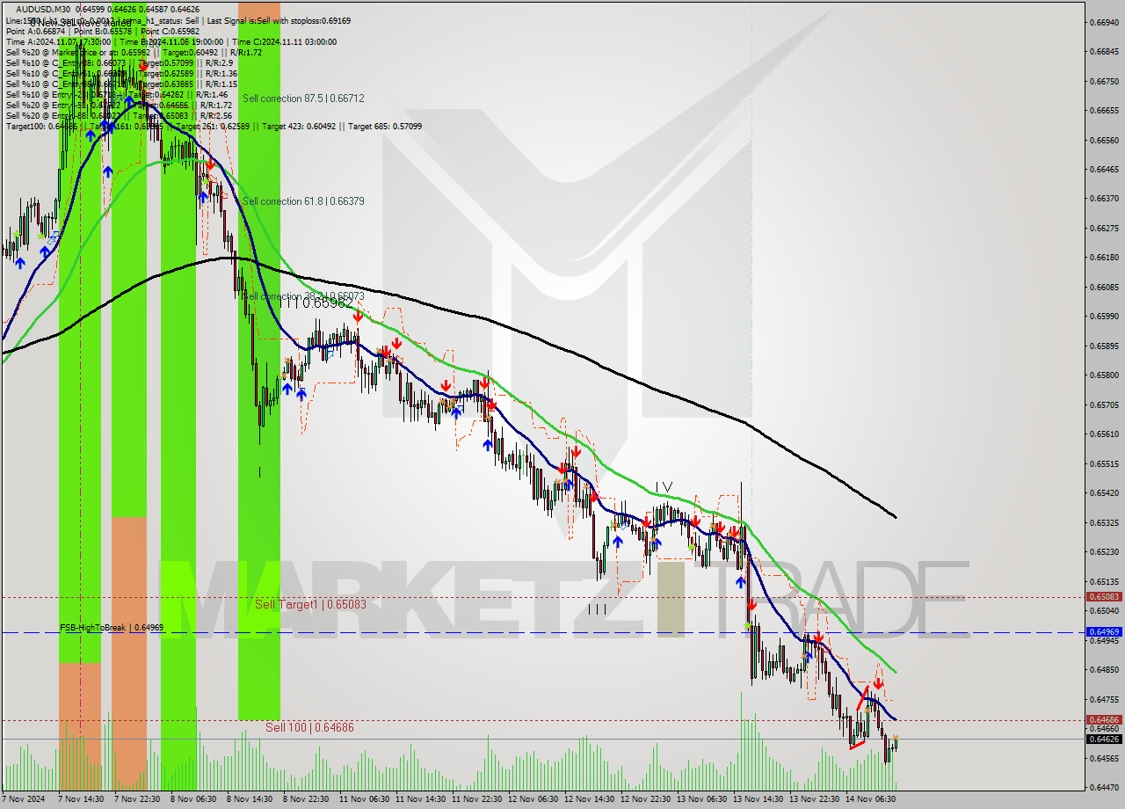
Task: Click the 0.64850 price axis label
Action: [x=1104, y=670]
